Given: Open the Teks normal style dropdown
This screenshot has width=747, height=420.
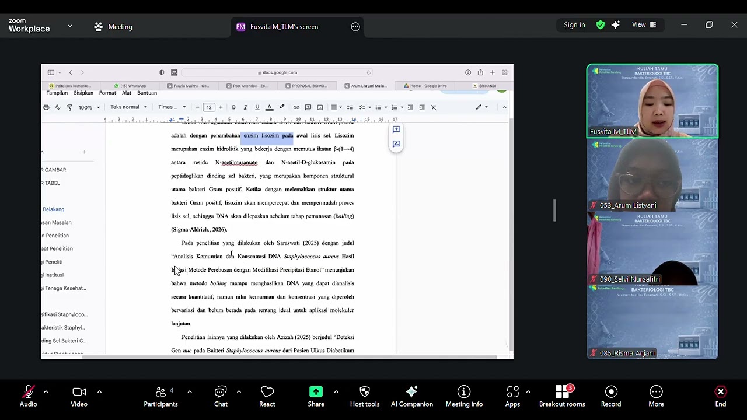Looking at the screenshot, I should [128, 107].
